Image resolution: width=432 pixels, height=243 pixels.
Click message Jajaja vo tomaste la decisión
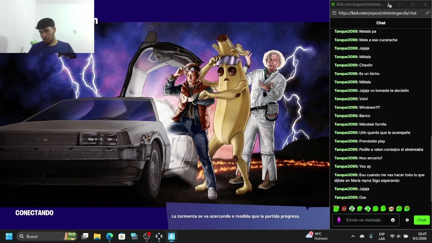(x=384, y=90)
